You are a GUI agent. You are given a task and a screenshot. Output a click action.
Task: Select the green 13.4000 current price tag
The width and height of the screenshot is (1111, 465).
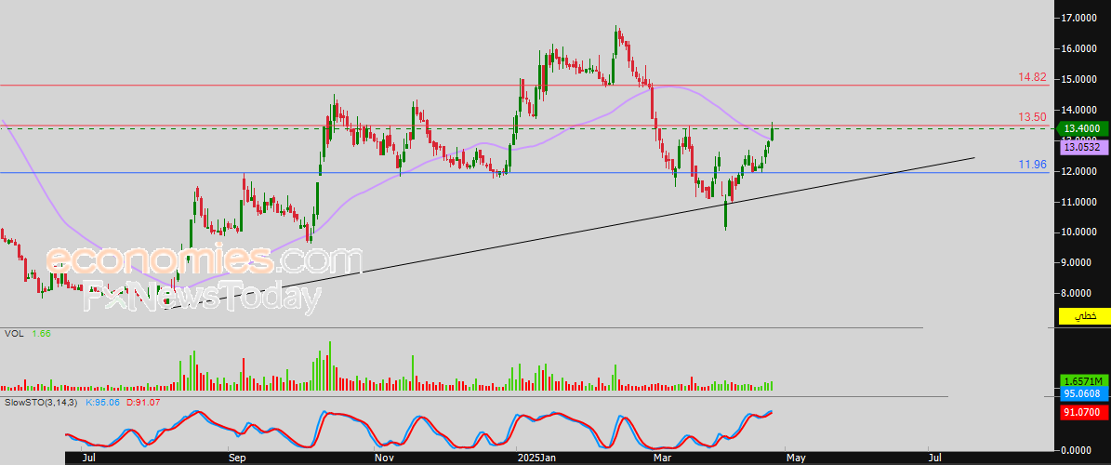[1083, 128]
